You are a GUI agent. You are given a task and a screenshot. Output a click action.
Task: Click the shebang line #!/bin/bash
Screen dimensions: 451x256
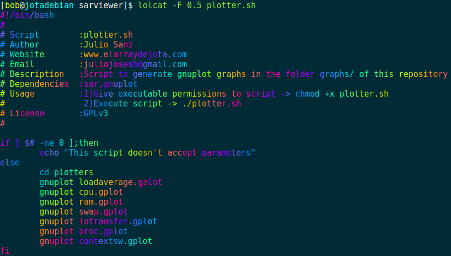[x=27, y=15]
